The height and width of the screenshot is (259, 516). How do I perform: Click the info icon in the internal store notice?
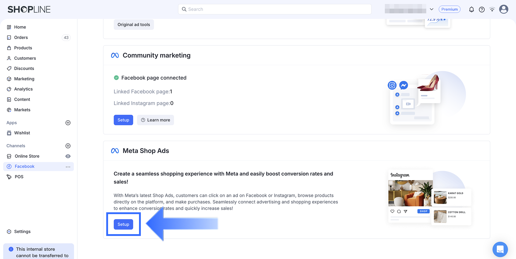(11, 249)
